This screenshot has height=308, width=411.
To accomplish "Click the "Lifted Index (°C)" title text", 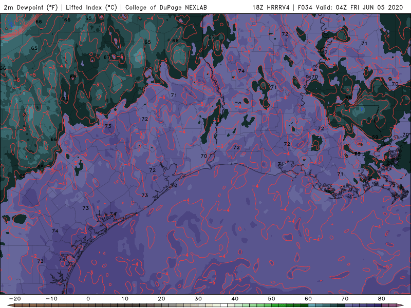I will click(x=91, y=8).
